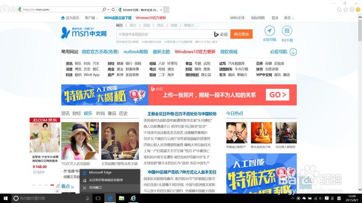Close the JD ad with X button

point(57,191)
